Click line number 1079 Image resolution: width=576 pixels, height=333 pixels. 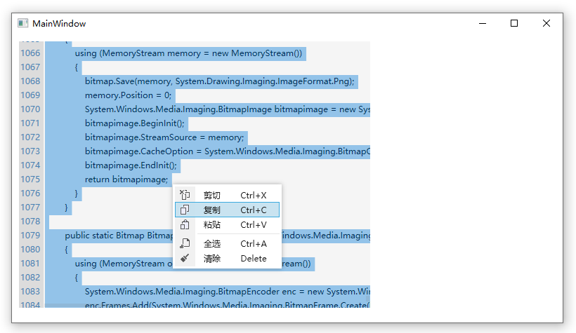point(30,236)
